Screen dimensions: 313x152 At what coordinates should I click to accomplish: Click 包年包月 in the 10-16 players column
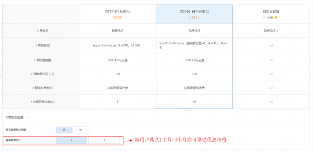[x=194, y=31]
